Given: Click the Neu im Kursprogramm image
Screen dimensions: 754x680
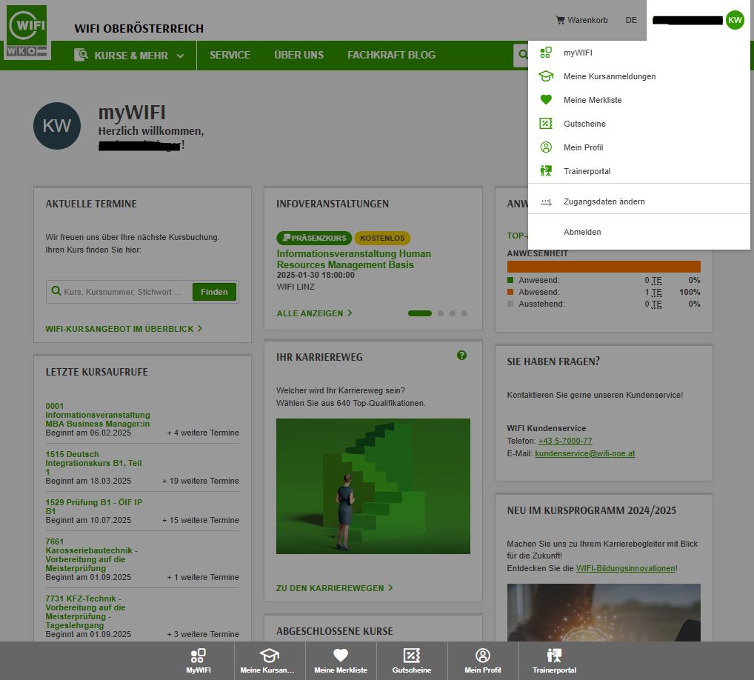Looking at the screenshot, I should pyautogui.click(x=604, y=612).
